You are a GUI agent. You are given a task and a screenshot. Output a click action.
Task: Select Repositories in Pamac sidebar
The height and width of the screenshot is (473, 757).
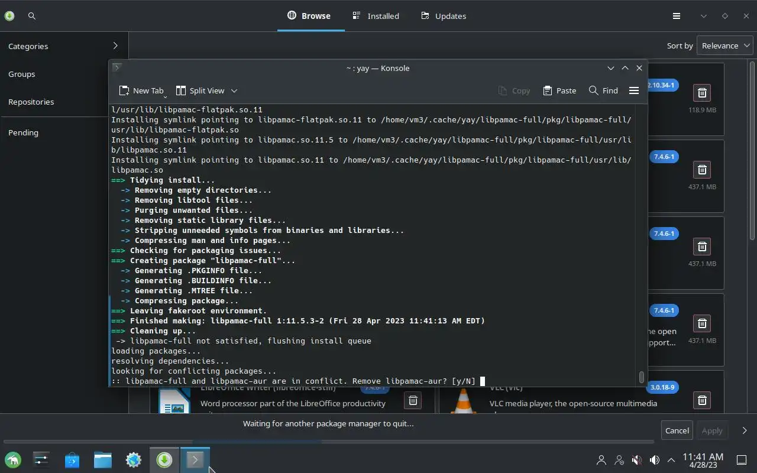point(64,102)
